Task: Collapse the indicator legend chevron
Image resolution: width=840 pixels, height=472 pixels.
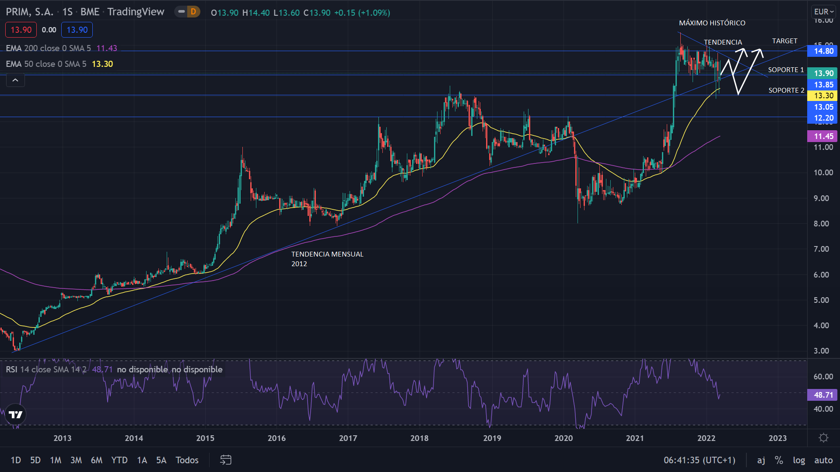Action: click(15, 80)
